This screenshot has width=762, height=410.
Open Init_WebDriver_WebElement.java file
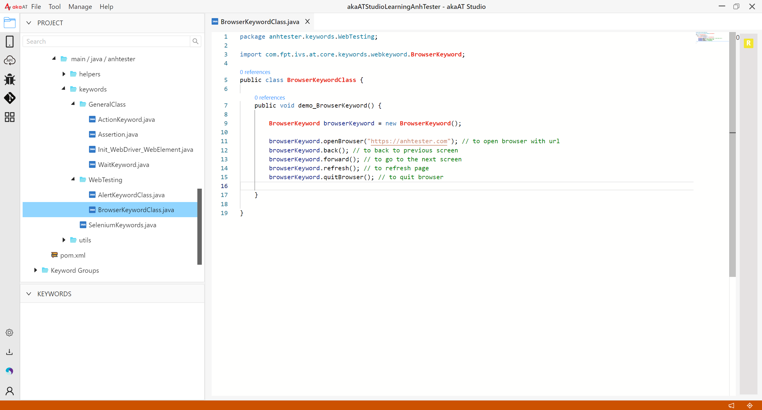point(146,149)
